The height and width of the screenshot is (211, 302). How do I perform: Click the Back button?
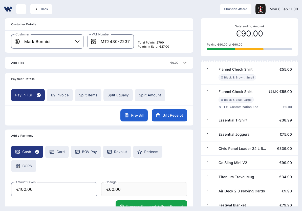click(41, 9)
